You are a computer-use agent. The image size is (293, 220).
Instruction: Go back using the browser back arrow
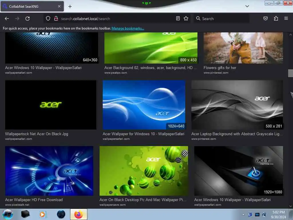7,19
